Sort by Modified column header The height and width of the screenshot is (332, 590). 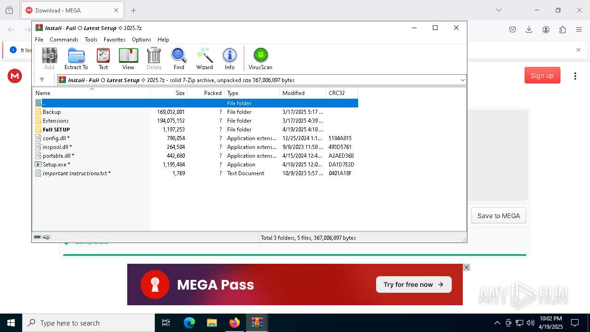[x=303, y=93]
